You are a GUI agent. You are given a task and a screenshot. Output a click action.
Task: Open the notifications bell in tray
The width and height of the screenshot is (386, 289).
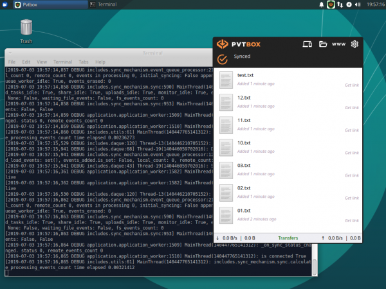point(322,4)
